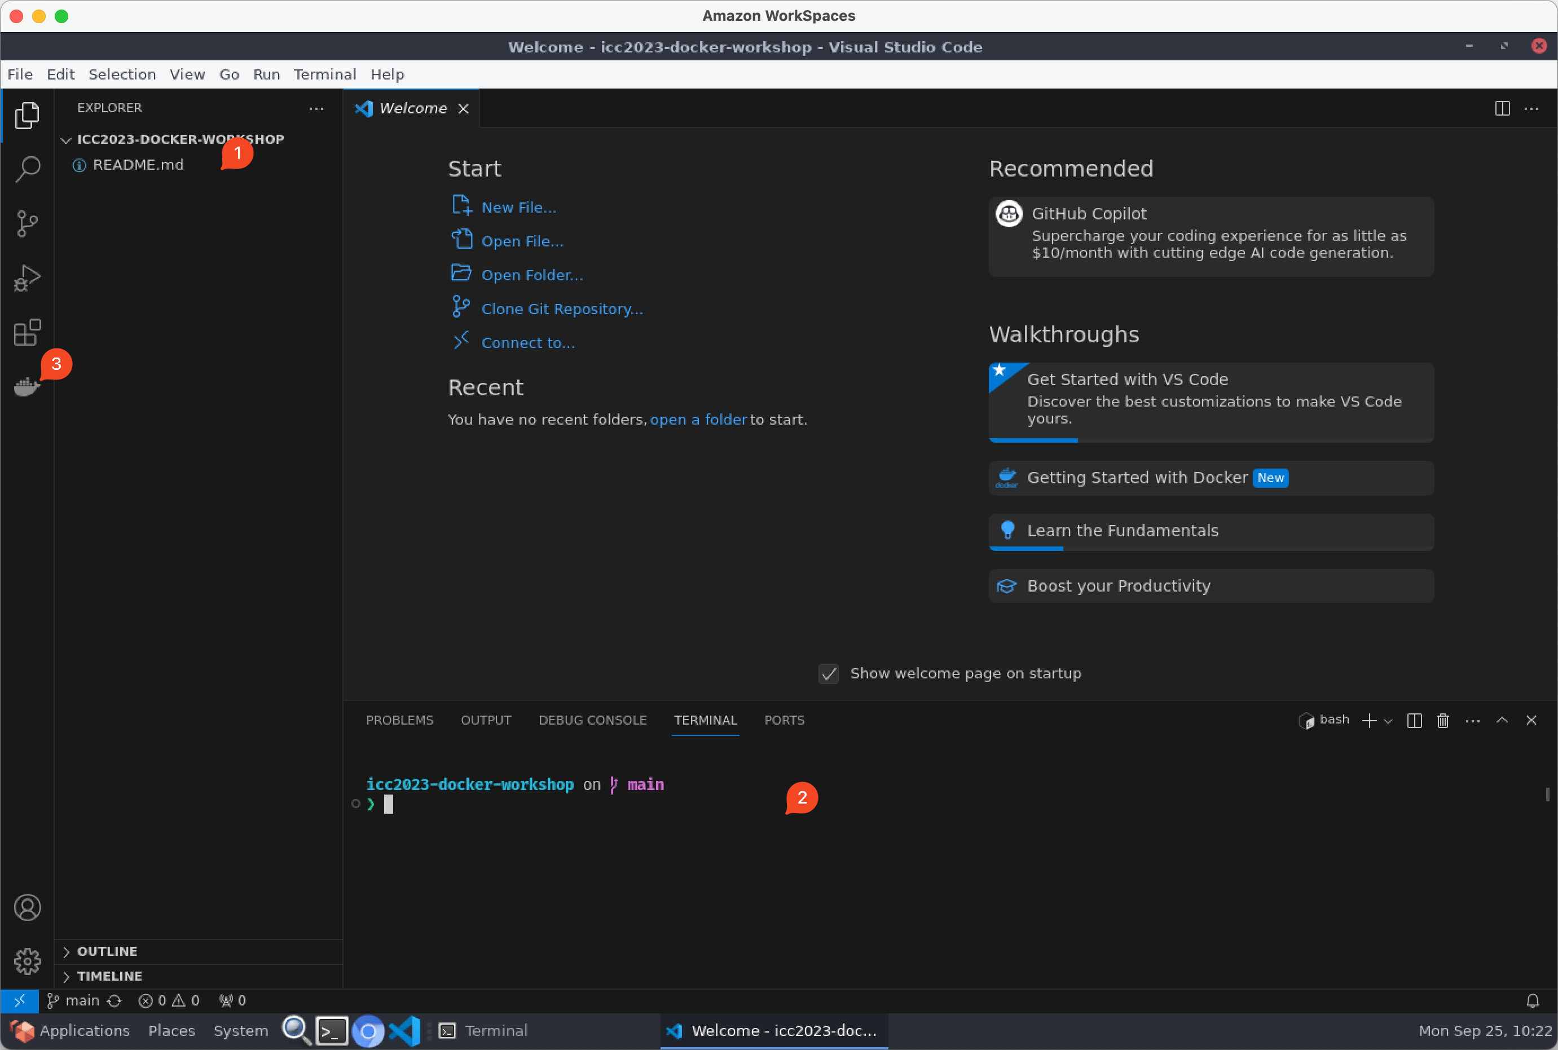Open Get Started with VS Code walkthrough
Screen dimensions: 1558x1050
1211,403
